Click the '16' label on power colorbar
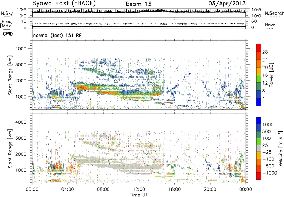Image resolution: width=284 pixels, height=197 pixels. (265, 75)
